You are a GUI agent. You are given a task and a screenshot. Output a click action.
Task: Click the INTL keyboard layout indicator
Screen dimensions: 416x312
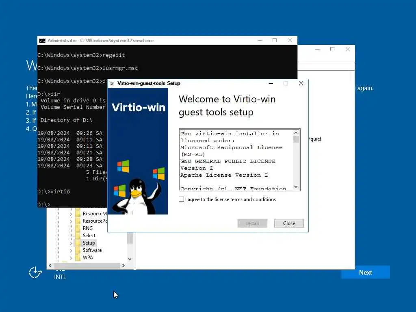pyautogui.click(x=60, y=277)
